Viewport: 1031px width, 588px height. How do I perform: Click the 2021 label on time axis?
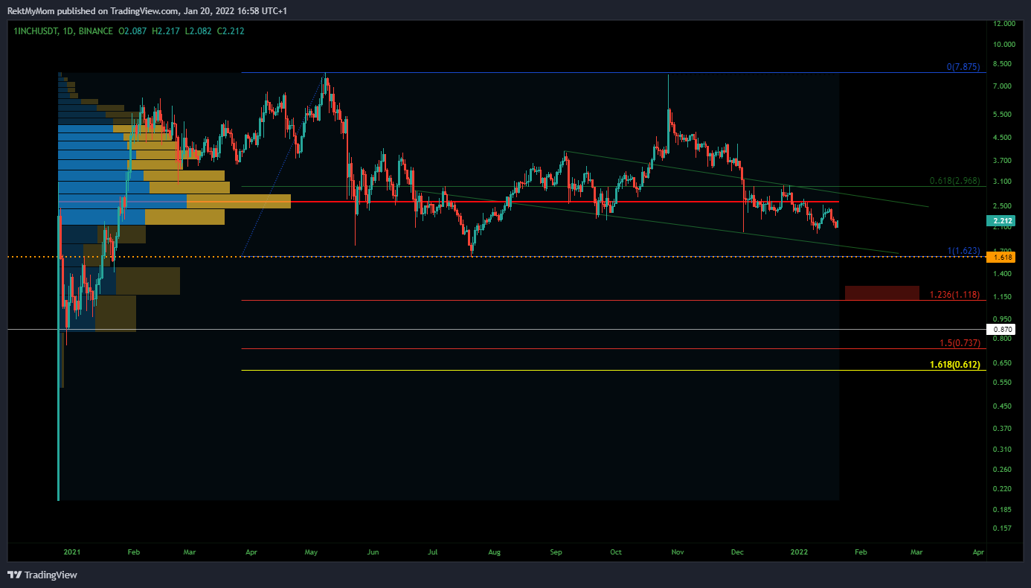click(72, 552)
